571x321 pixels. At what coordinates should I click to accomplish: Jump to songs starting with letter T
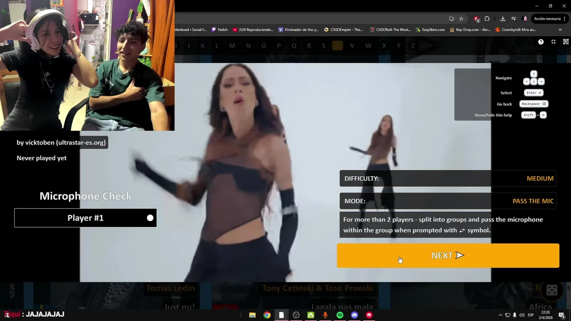pyautogui.click(x=338, y=45)
